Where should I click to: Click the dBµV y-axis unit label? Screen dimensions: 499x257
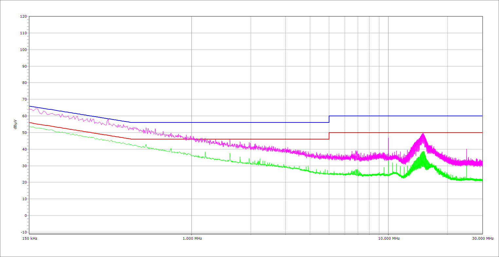click(x=15, y=124)
